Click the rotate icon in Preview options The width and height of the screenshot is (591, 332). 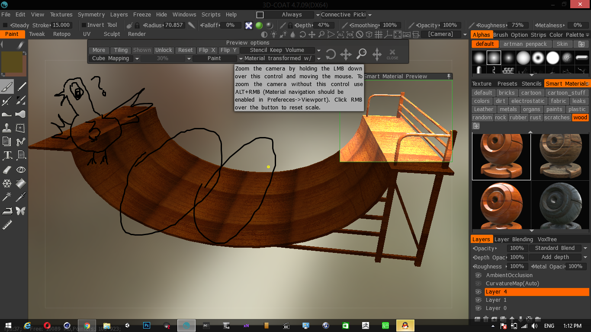coord(331,54)
